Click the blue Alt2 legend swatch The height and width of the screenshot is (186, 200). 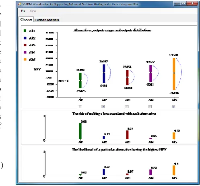(25, 38)
